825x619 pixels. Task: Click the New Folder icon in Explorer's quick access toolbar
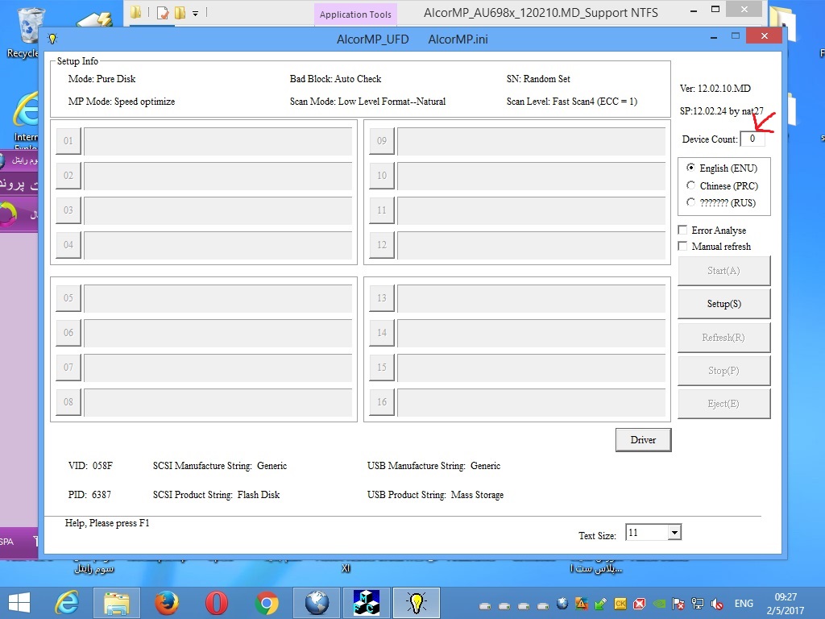[180, 12]
